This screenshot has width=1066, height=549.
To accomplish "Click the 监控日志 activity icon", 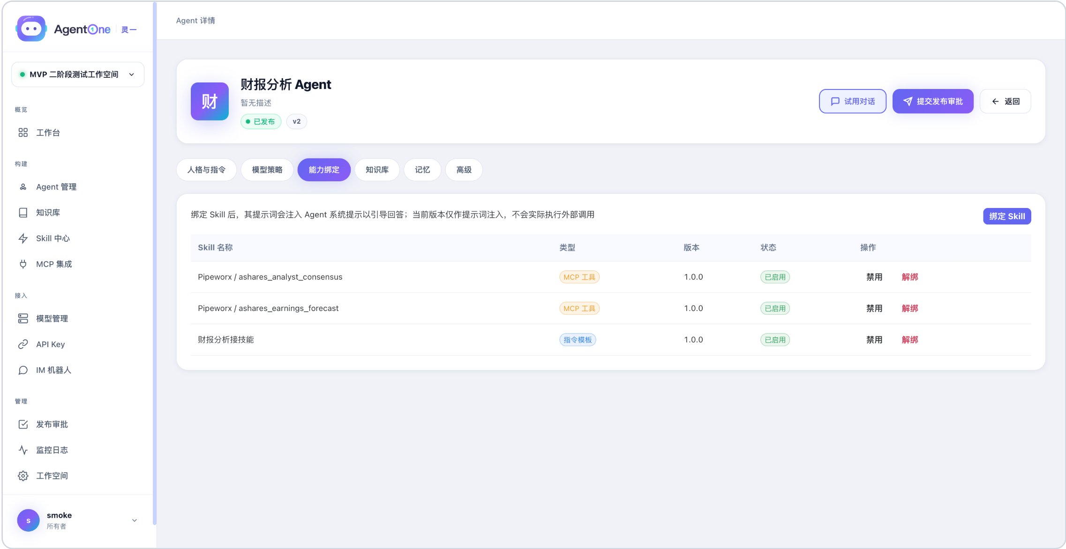I will (x=23, y=450).
